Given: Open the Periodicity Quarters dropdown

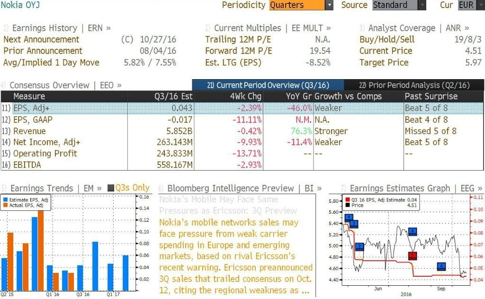Looking at the screenshot, I should click(x=329, y=5).
